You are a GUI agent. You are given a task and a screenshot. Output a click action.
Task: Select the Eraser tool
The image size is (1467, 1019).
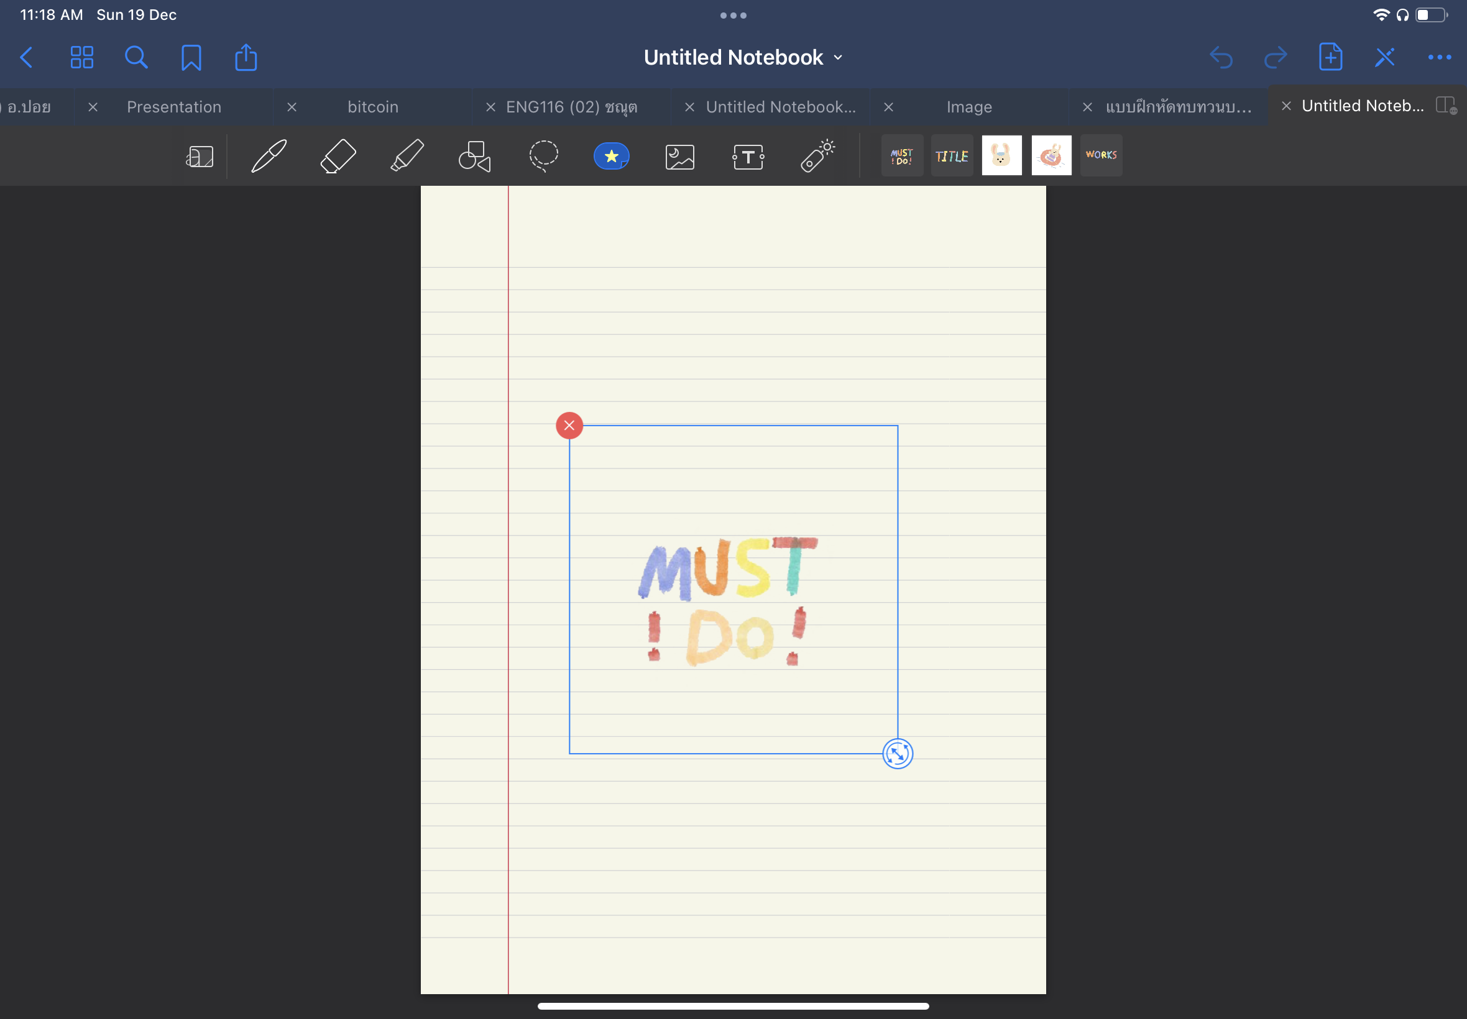coord(338,156)
